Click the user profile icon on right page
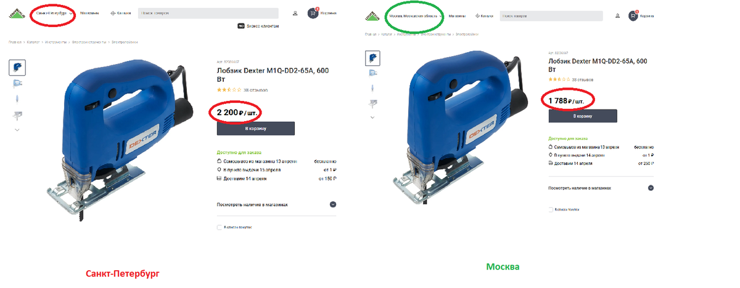Image resolution: width=740 pixels, height=288 pixels. [617, 15]
